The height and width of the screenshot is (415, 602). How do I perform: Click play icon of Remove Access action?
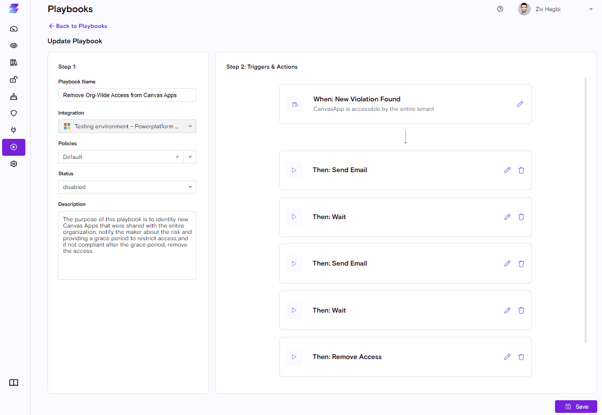pyautogui.click(x=294, y=357)
